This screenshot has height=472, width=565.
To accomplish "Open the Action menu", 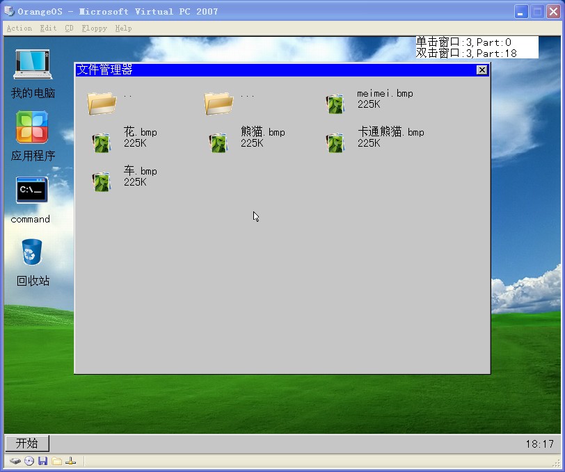I will coord(19,28).
